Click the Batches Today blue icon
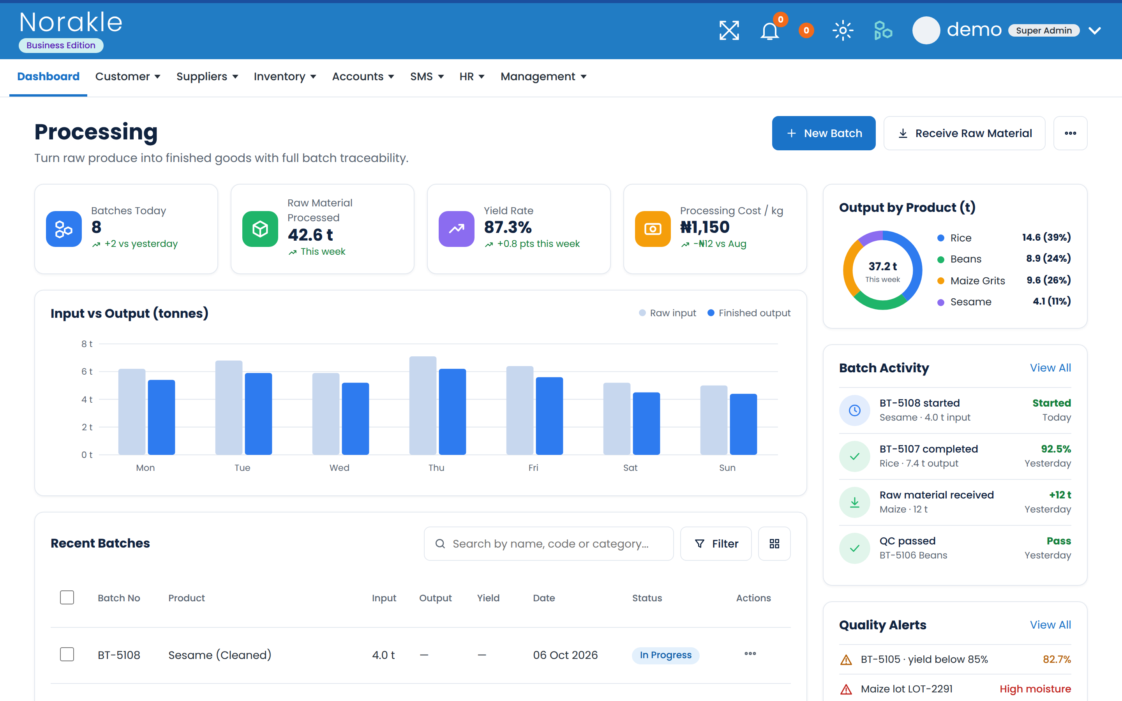 [x=64, y=229]
